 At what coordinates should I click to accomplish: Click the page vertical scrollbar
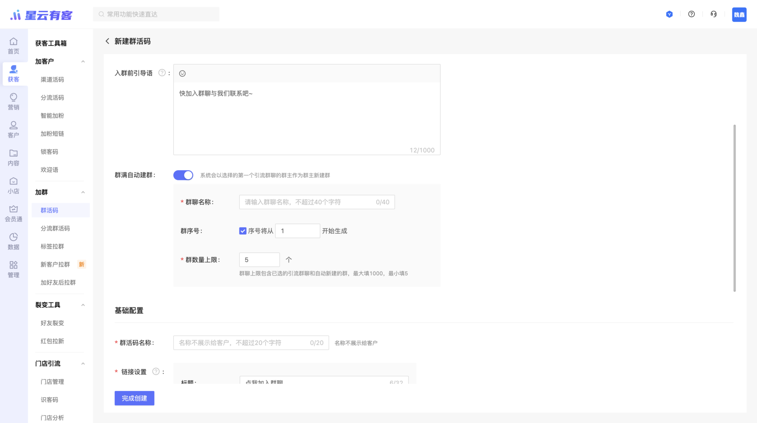point(735,208)
